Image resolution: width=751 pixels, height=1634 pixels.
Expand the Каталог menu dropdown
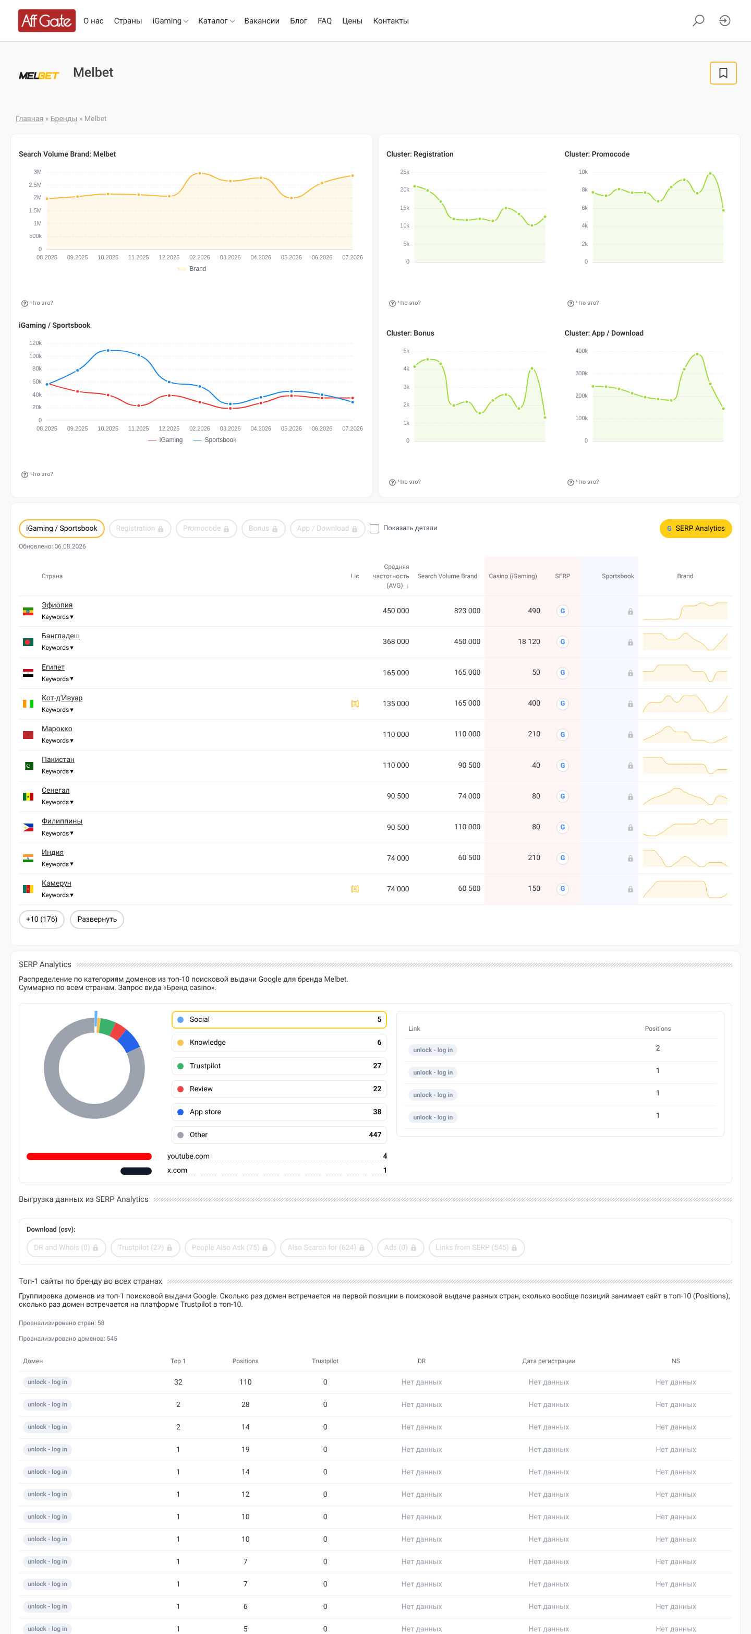click(216, 21)
